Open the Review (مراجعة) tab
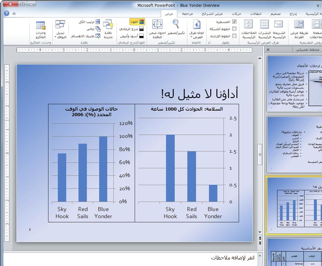 tap(187, 14)
